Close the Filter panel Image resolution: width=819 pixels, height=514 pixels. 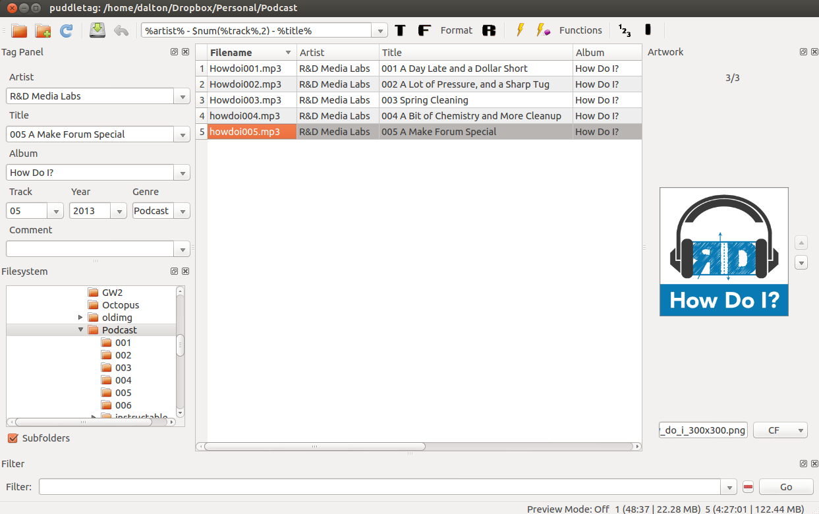click(x=814, y=464)
